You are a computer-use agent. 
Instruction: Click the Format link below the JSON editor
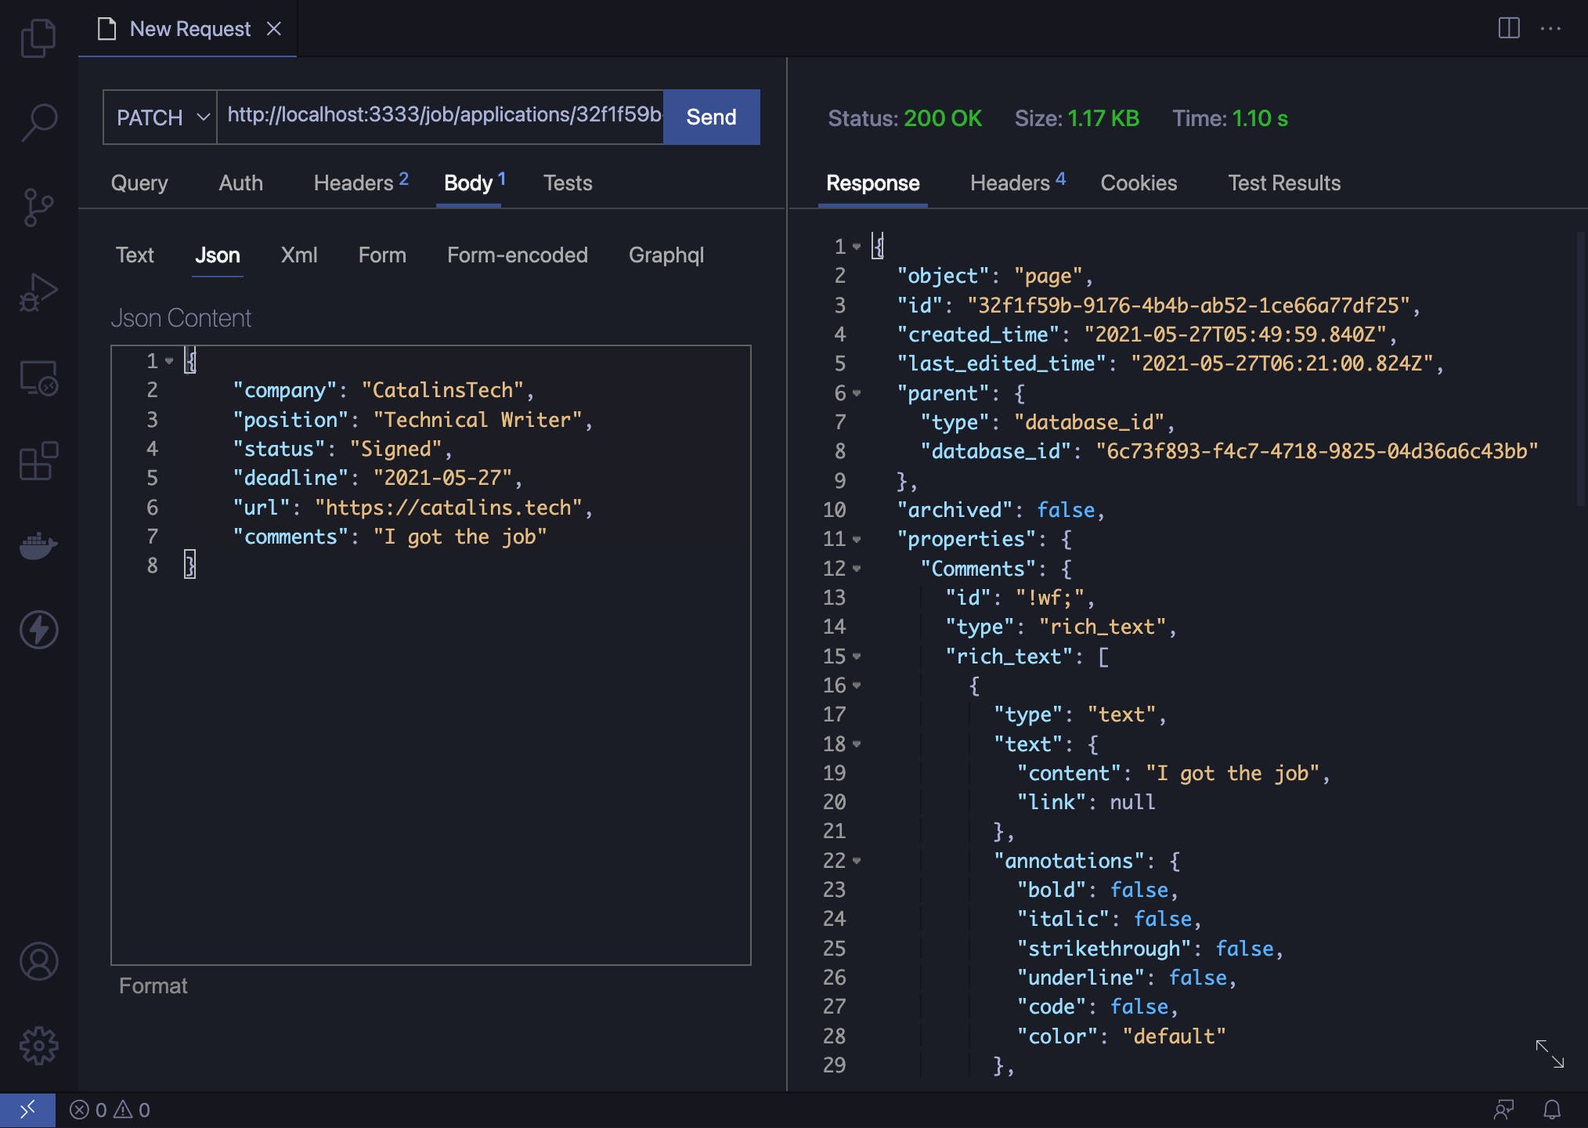[x=153, y=985]
